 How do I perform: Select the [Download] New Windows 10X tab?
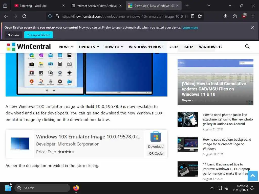pos(154,6)
